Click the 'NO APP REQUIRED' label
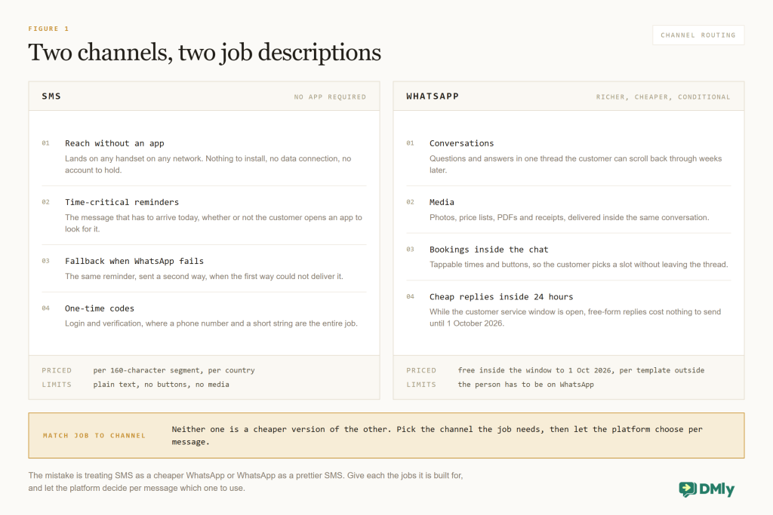773x515 pixels. click(330, 97)
